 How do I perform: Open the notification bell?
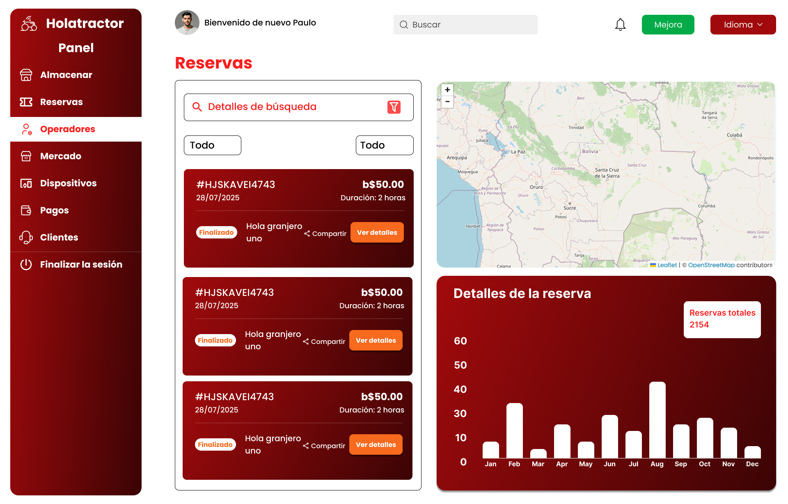coord(621,25)
